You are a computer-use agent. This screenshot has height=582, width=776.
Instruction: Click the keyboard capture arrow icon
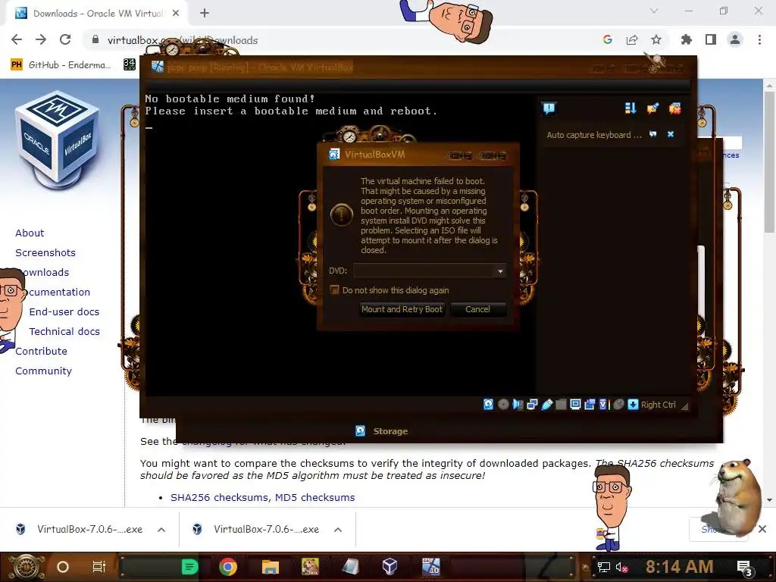click(633, 405)
